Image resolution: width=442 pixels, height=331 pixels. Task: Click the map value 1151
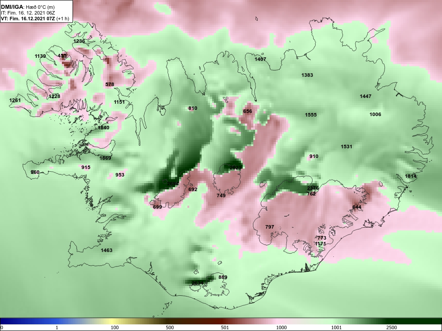pos(119,102)
